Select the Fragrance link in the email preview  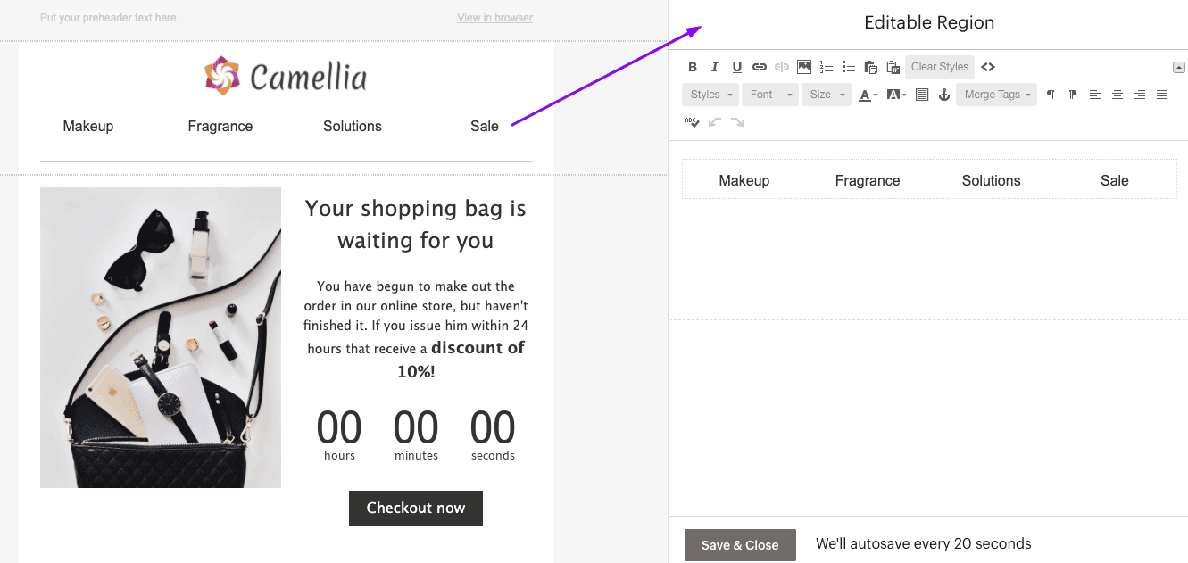coord(220,126)
